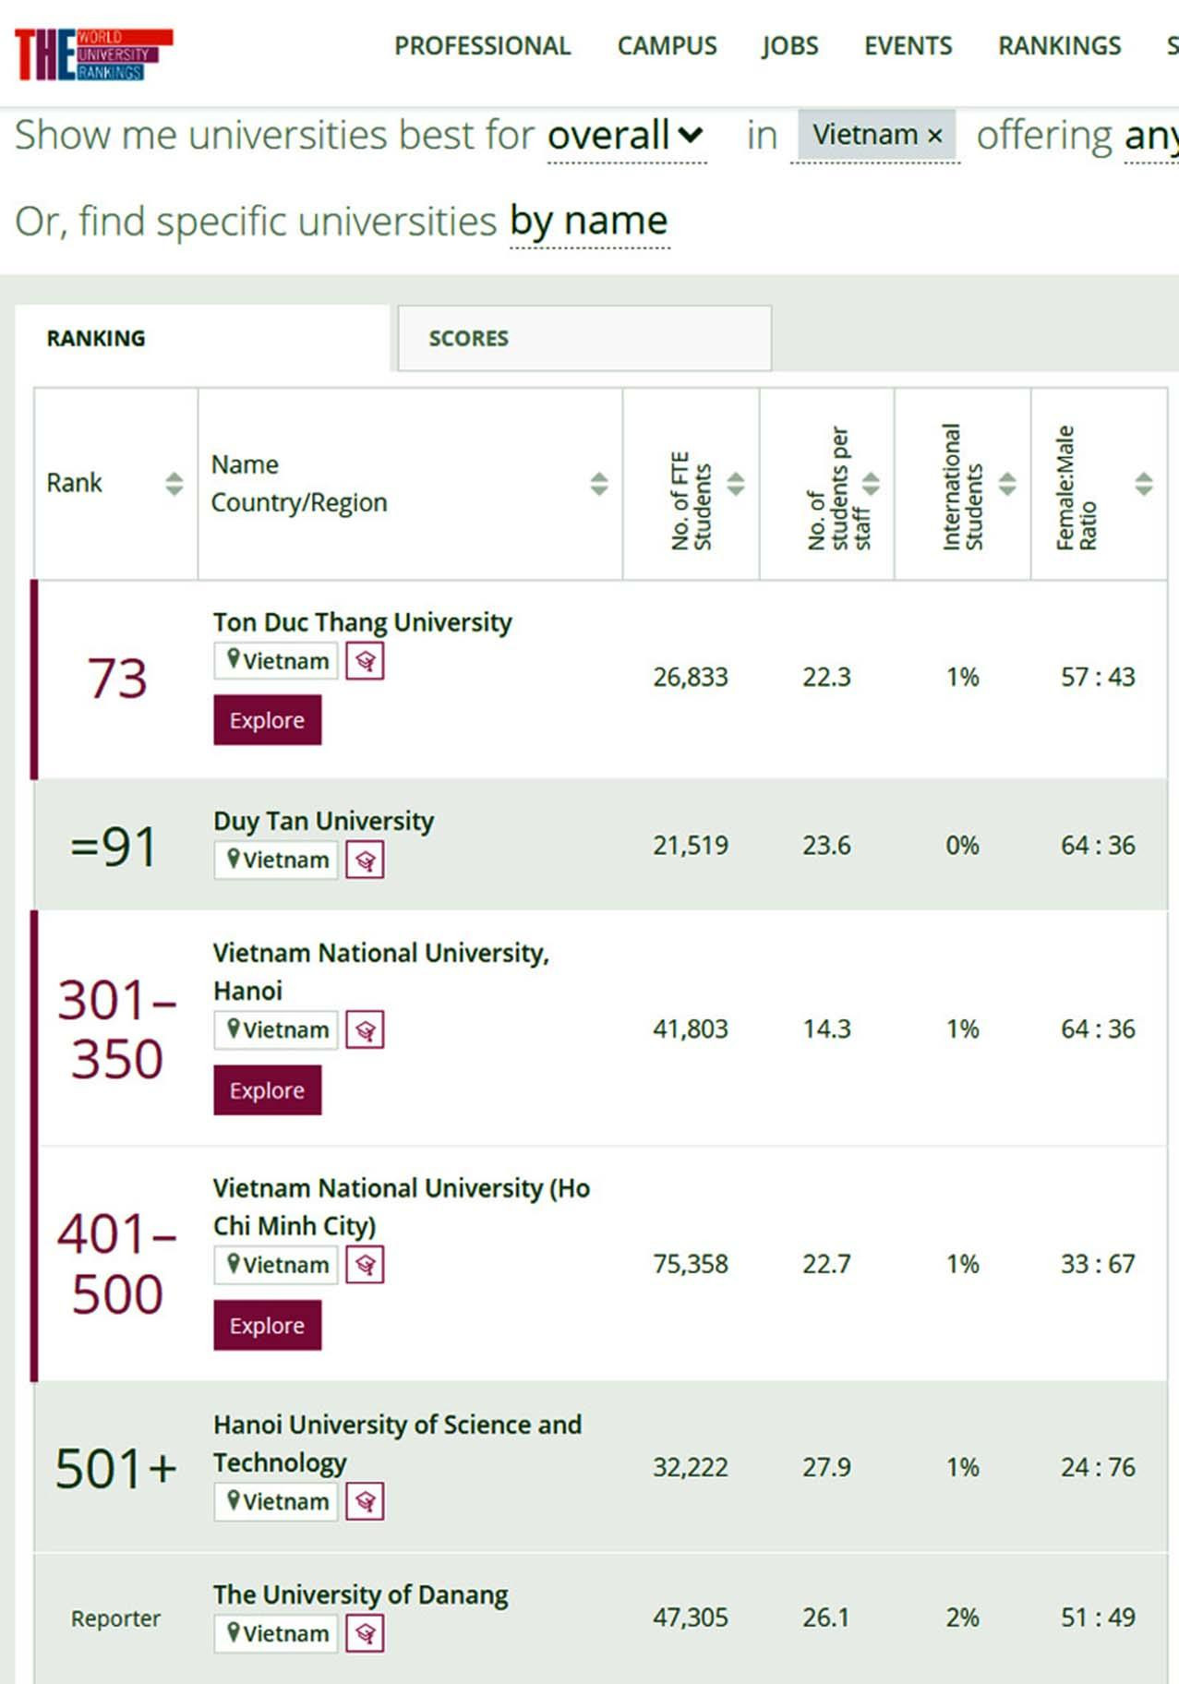Click graduation cap icon beside Duy Tan University
This screenshot has width=1179, height=1684.
365,860
